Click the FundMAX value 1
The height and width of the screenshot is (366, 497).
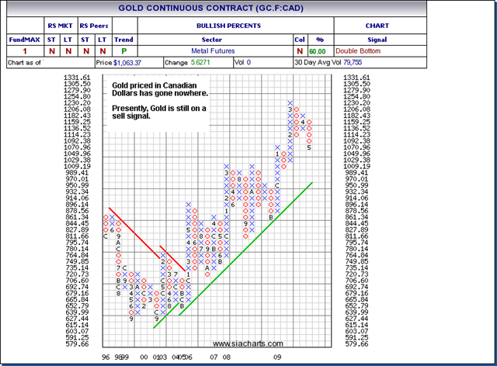click(25, 51)
